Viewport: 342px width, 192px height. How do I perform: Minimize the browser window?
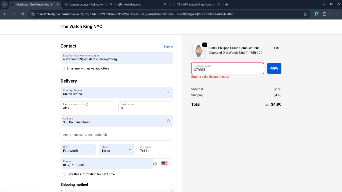[x=324, y=4]
